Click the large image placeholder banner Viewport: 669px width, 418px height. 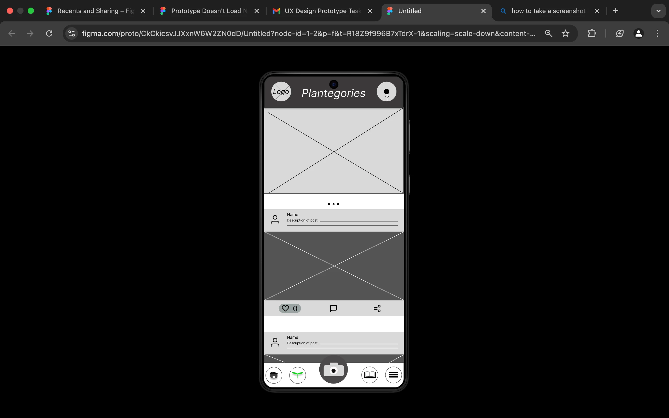334,151
